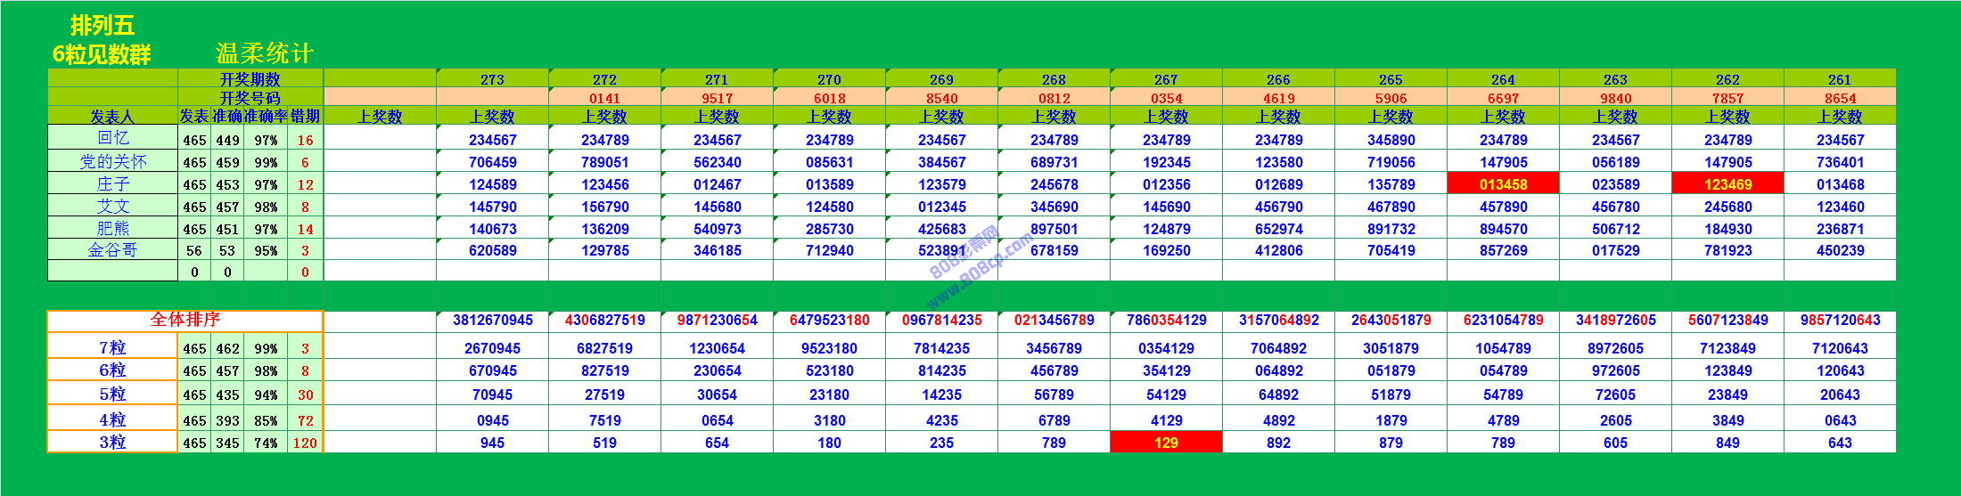Select the 7粒 row label
The height and width of the screenshot is (496, 1961).
pos(112,348)
